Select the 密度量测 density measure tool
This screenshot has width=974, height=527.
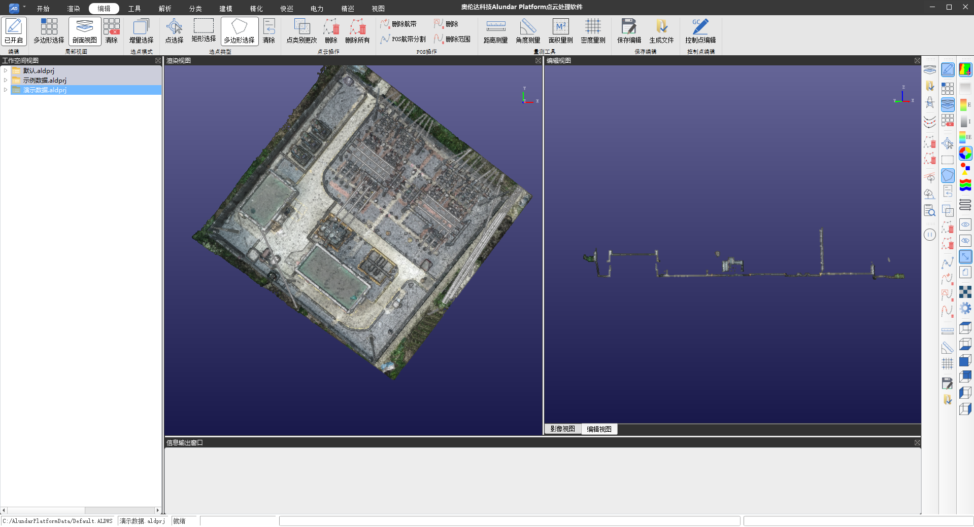coord(593,31)
